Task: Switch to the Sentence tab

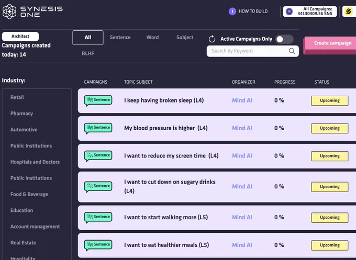Action: pos(120,38)
